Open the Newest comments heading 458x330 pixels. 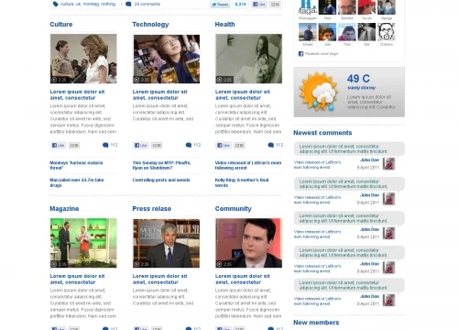coord(322,133)
